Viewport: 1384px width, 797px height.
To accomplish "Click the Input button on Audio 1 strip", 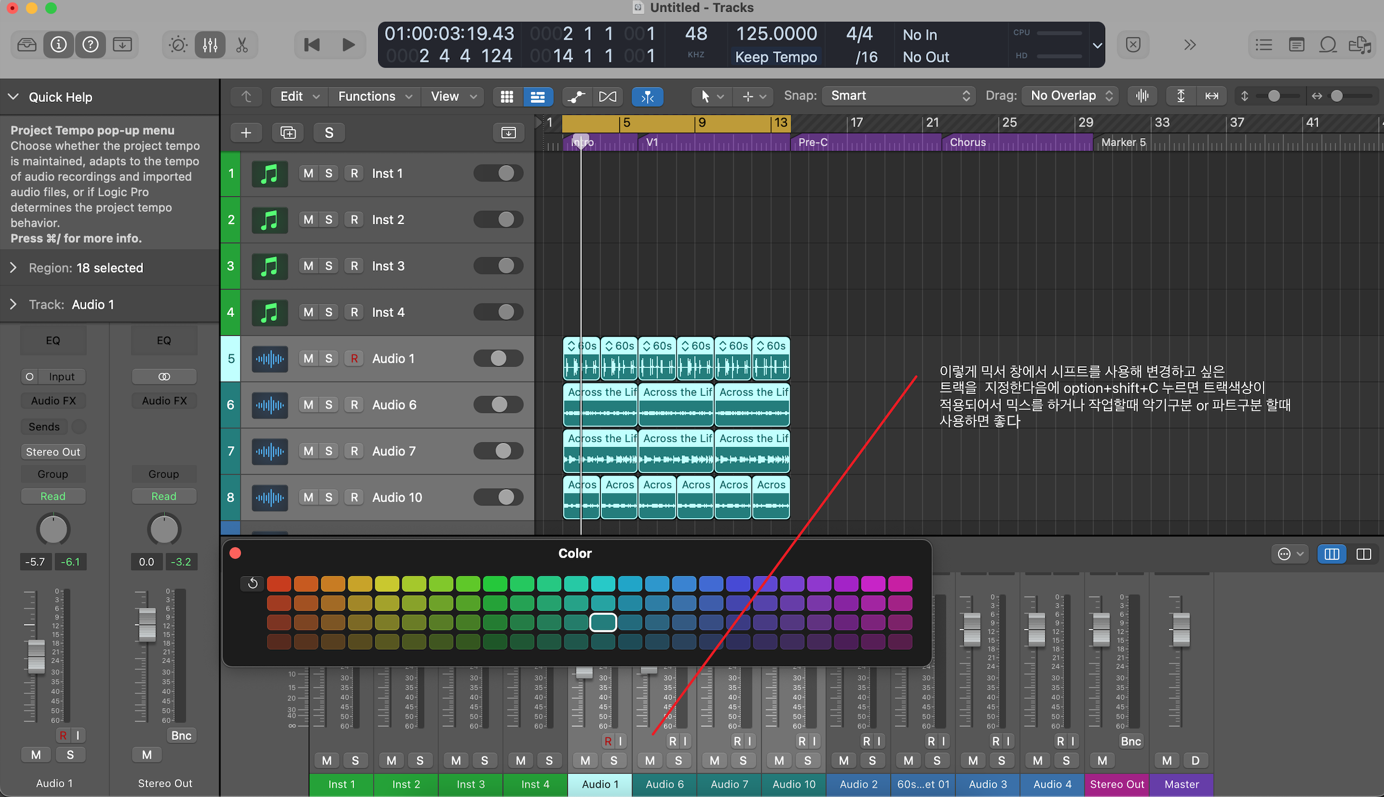I will tap(61, 376).
